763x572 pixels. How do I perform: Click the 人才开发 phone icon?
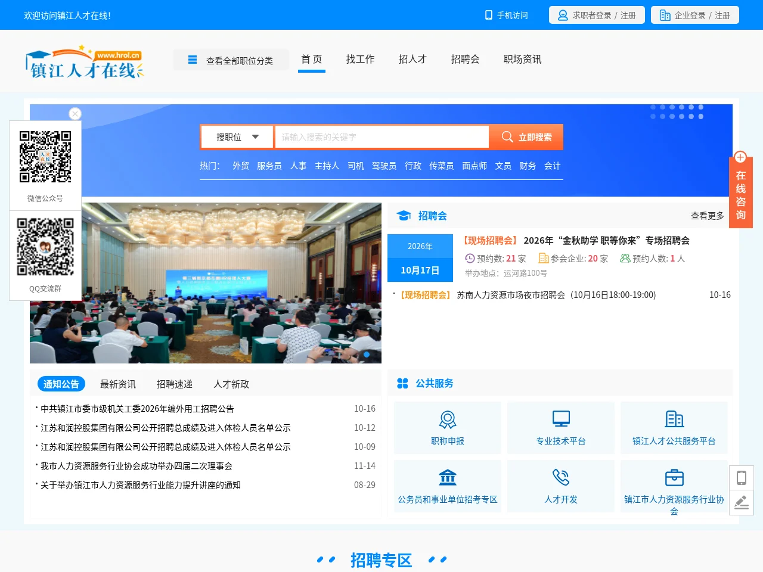click(561, 478)
